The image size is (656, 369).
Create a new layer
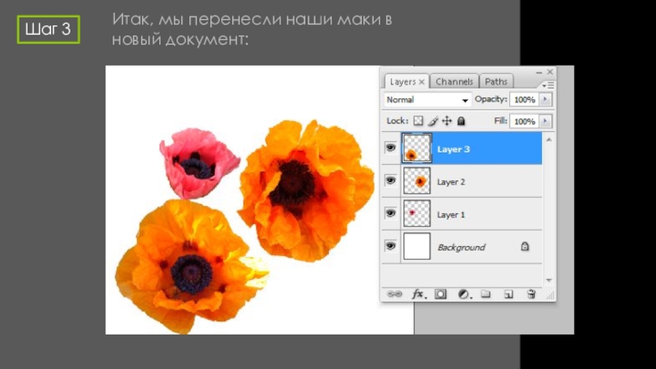[508, 294]
